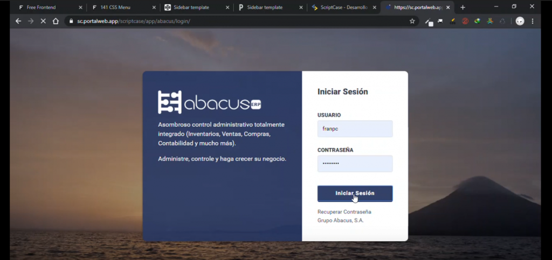Open the Recuperar Contraseña link
The width and height of the screenshot is (552, 260).
344,212
